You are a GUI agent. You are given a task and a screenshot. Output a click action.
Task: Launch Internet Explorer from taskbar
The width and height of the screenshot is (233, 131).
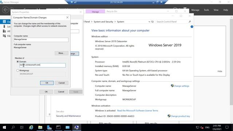point(31,127)
